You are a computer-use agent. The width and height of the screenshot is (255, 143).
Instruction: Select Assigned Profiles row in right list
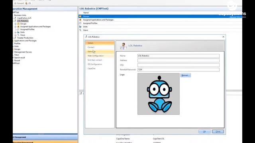pyautogui.click(x=160, y=23)
